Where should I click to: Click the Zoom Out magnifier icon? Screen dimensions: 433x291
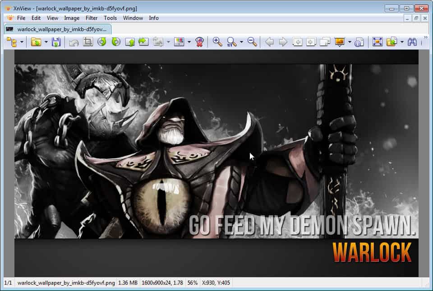point(253,42)
